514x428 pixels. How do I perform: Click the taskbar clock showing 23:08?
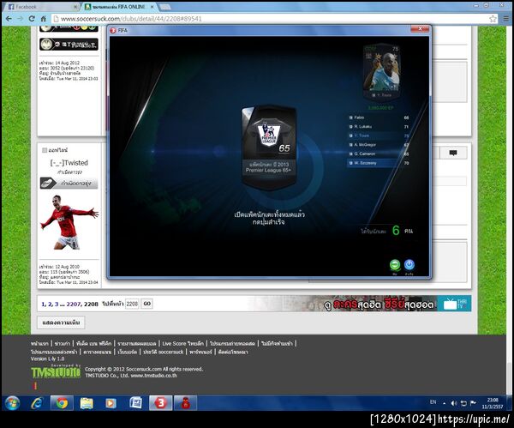(493, 403)
